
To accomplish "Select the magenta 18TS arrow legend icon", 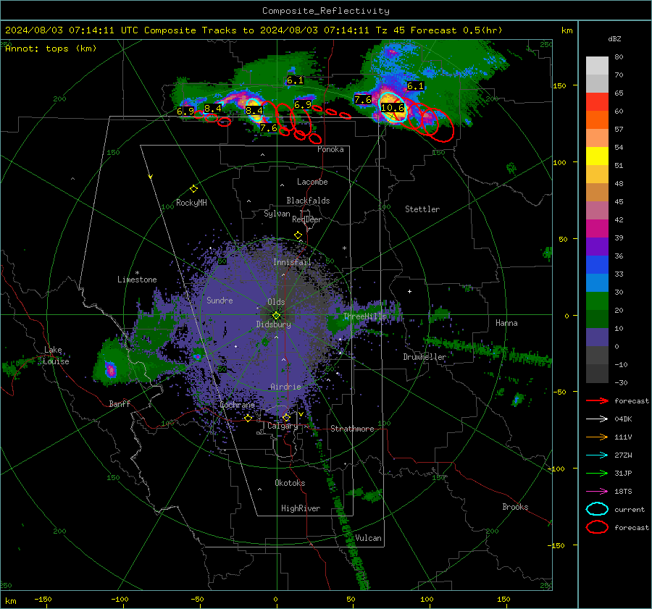I will click(597, 492).
